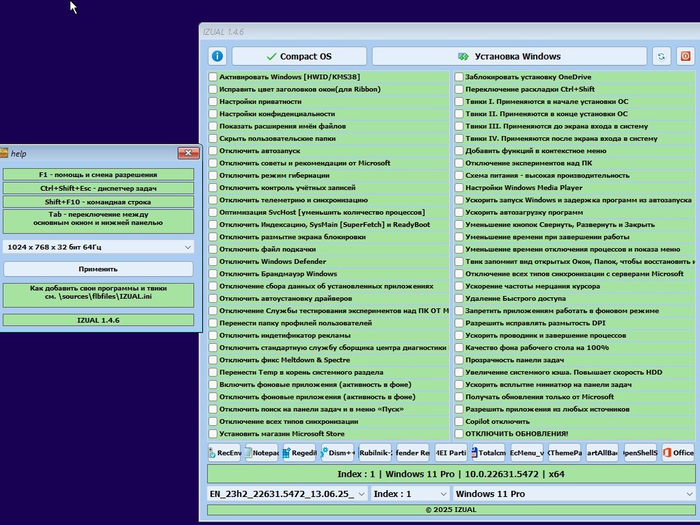The height and width of the screenshot is (525, 700).
Task: Close the help window
Action: tap(189, 153)
